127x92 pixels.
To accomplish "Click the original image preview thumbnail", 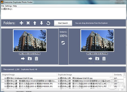I will tap(30, 41).
